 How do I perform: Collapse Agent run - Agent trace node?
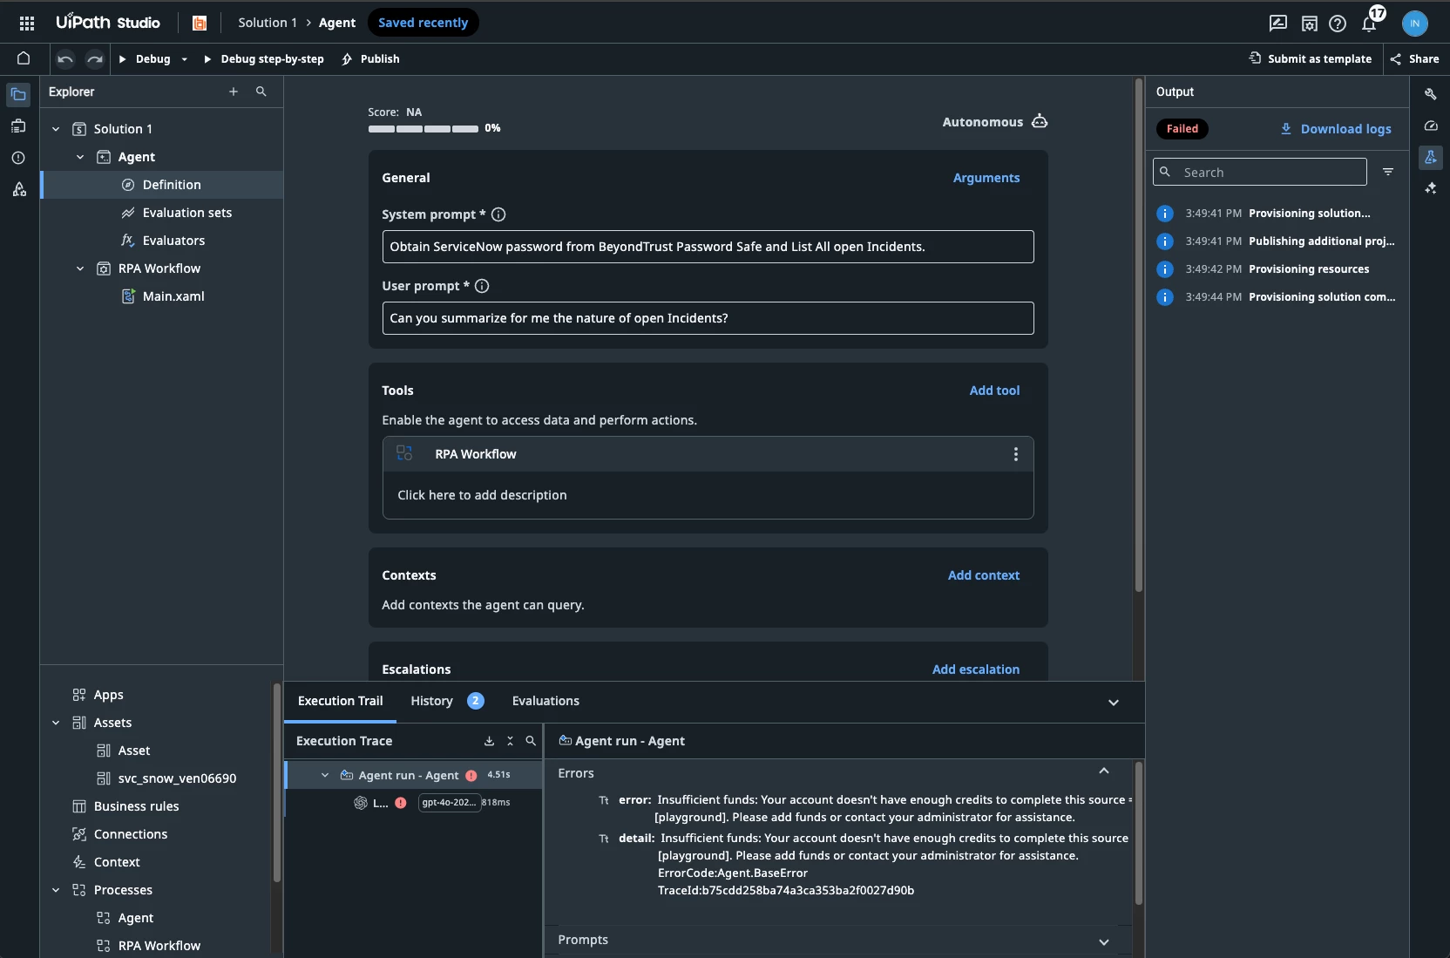click(325, 775)
